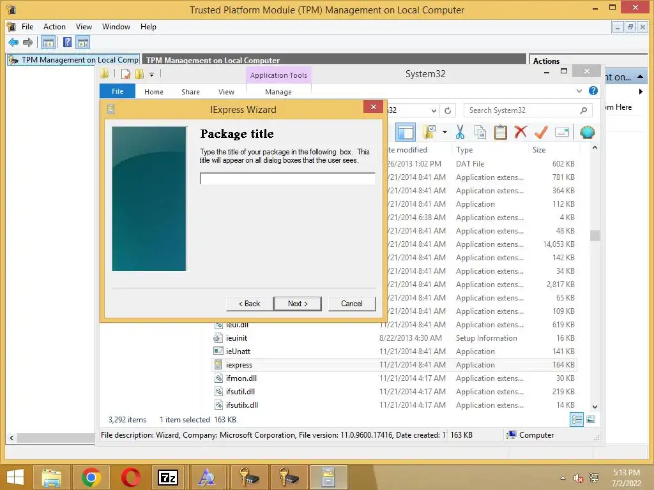The width and height of the screenshot is (654, 490).
Task: Expand the Explorer ribbon chevron
Action: coord(579,91)
